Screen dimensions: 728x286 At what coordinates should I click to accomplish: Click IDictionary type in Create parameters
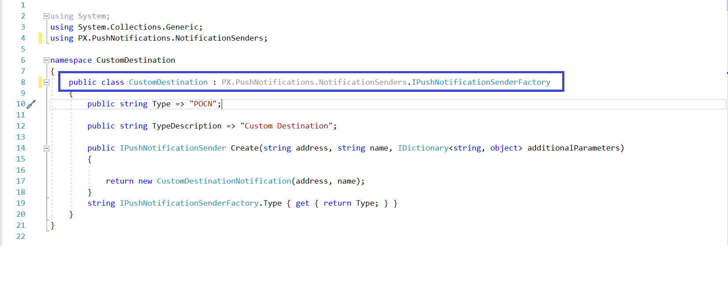coord(423,148)
